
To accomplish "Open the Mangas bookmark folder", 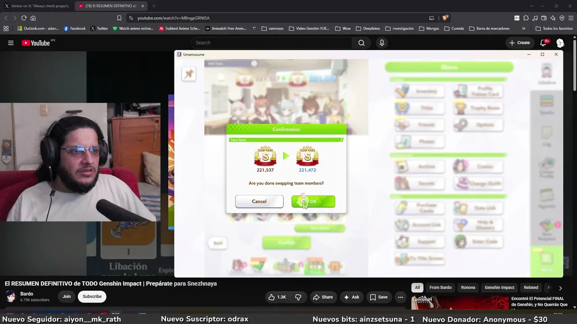I will click(x=429, y=28).
